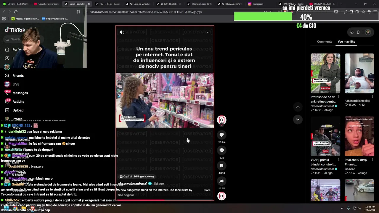The height and width of the screenshot is (213, 379).
Task: Open the taskbar clock and date
Action: pyautogui.click(x=370, y=208)
